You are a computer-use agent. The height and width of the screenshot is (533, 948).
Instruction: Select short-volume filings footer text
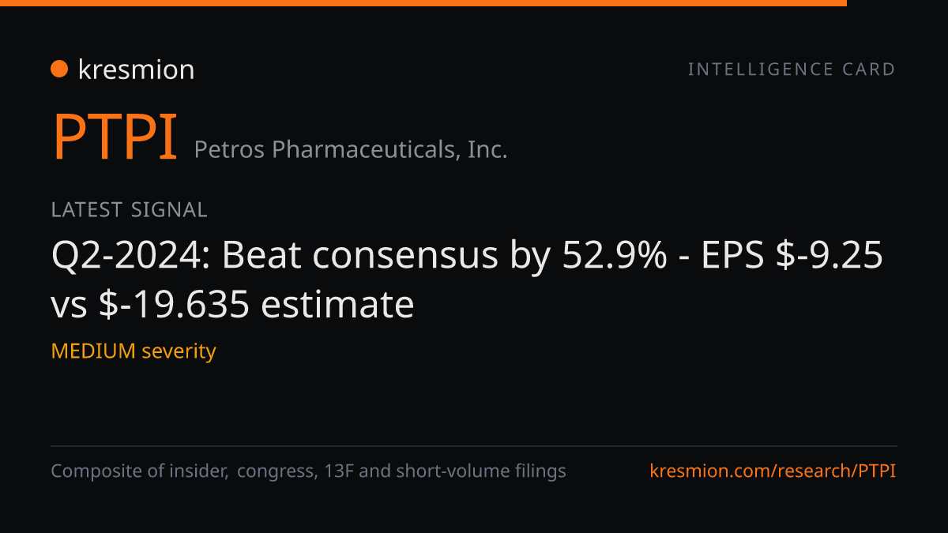[480, 471]
